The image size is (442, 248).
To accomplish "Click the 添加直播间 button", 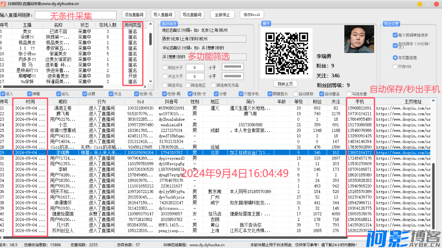I will tap(134, 15).
